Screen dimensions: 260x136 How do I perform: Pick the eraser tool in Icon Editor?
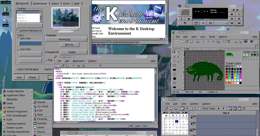click(x=179, y=61)
